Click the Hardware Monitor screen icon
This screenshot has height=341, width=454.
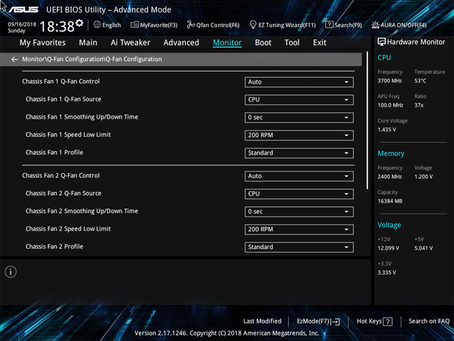[x=381, y=42]
